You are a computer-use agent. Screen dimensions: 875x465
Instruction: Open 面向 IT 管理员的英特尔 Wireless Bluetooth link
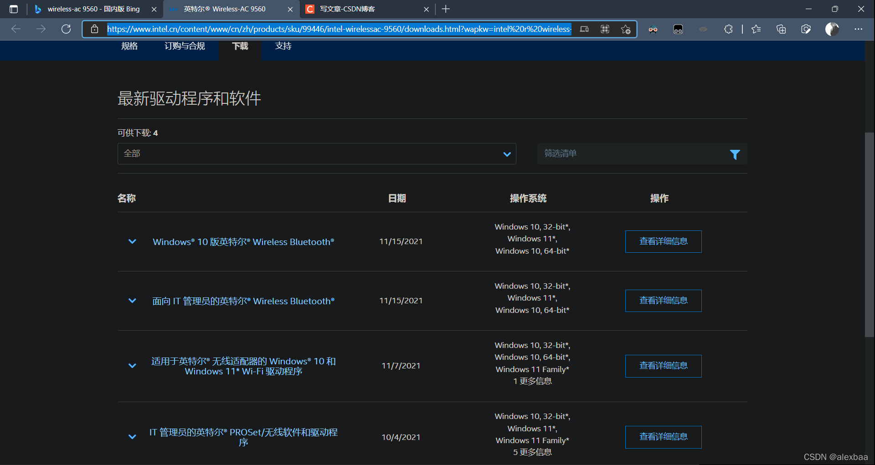[243, 301]
